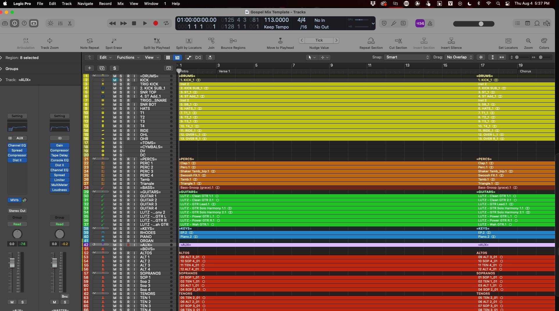
Task: Open the Record menu
Action: coord(105,3)
